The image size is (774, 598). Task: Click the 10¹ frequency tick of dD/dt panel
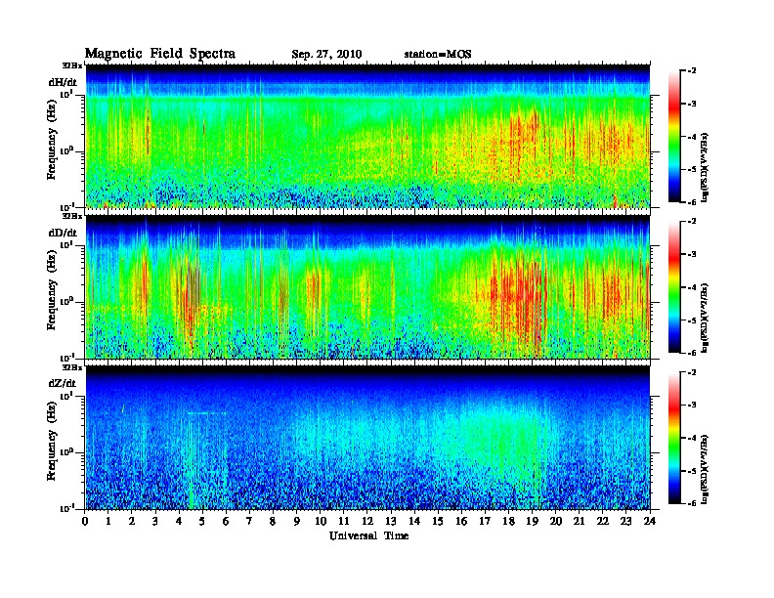[x=66, y=245]
